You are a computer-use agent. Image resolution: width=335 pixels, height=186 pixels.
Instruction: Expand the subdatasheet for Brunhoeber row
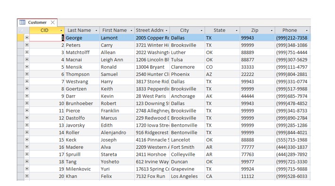tap(27, 103)
